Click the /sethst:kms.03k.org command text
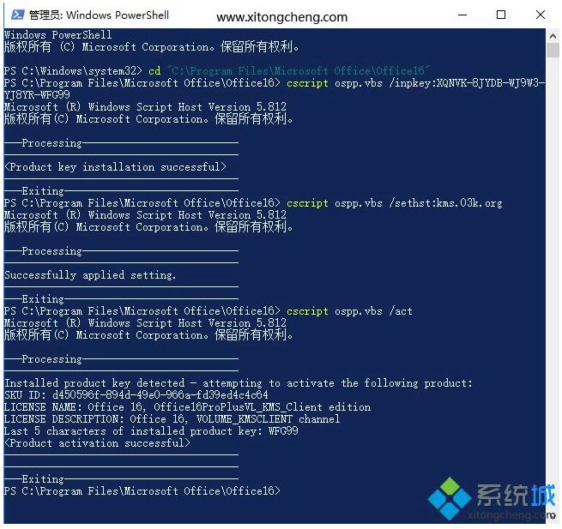 (x=445, y=203)
